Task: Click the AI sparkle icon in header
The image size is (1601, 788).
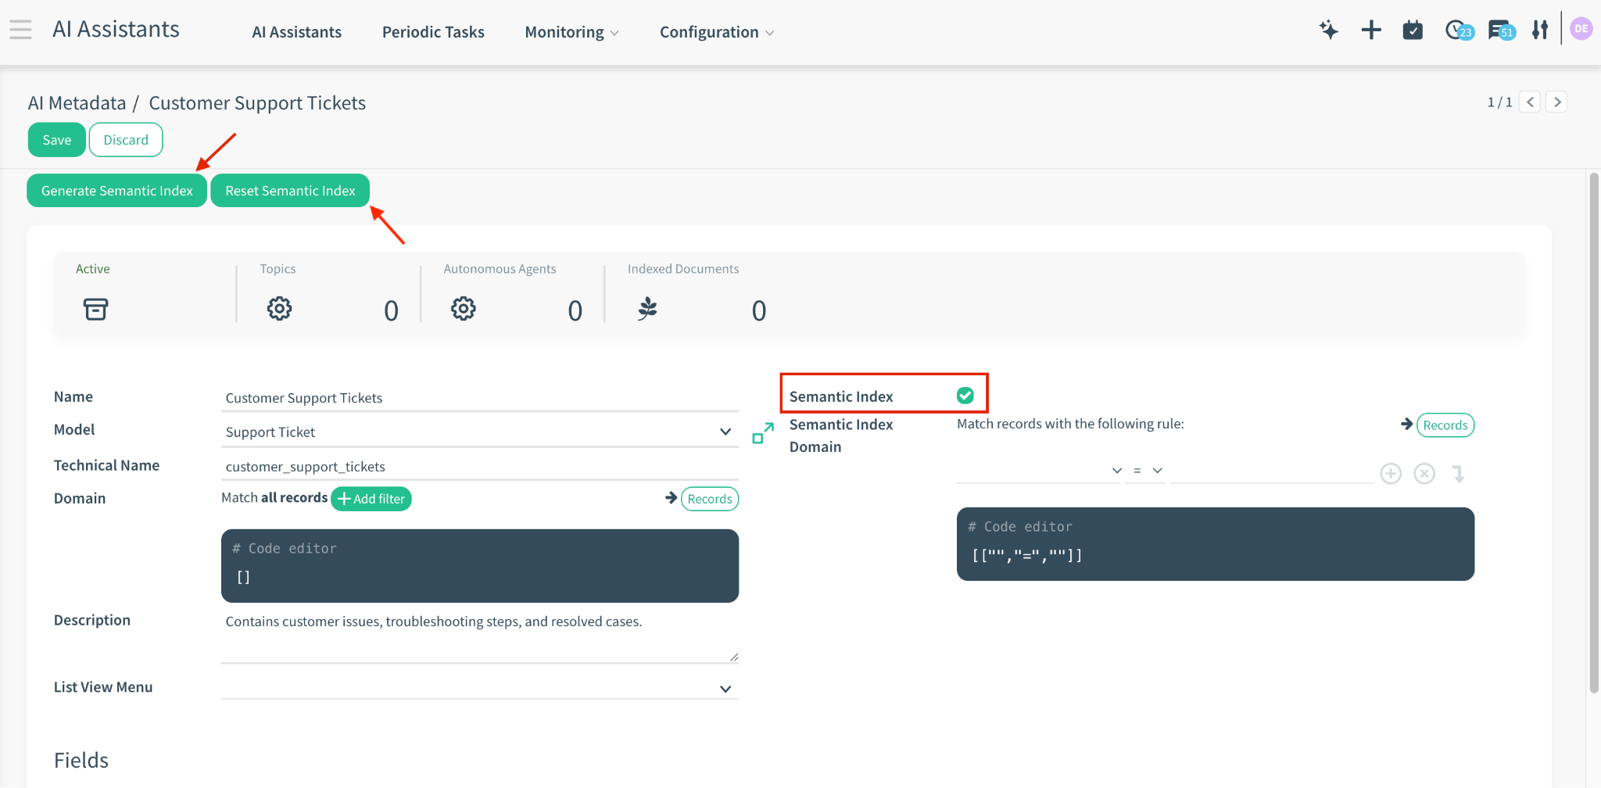Action: coord(1328,30)
